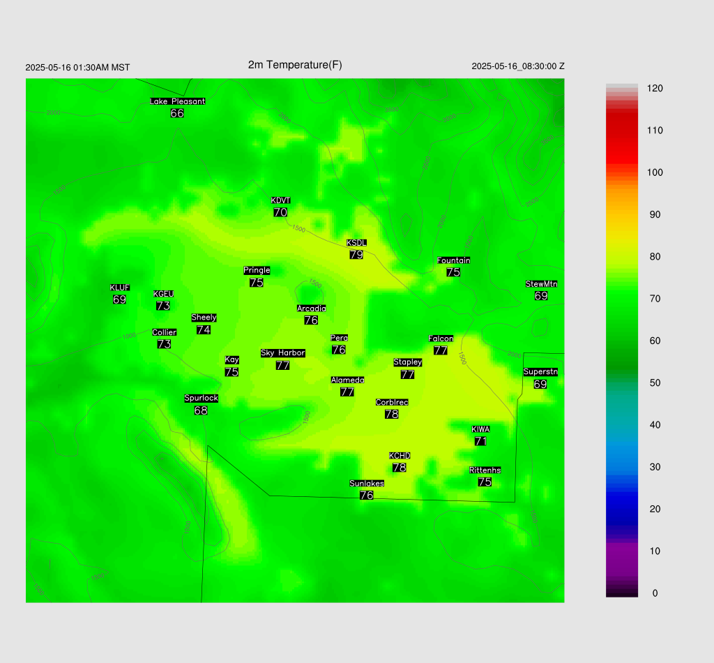This screenshot has height=663, width=714.
Task: Click KSDL temperature value 79
Action: pyautogui.click(x=356, y=254)
